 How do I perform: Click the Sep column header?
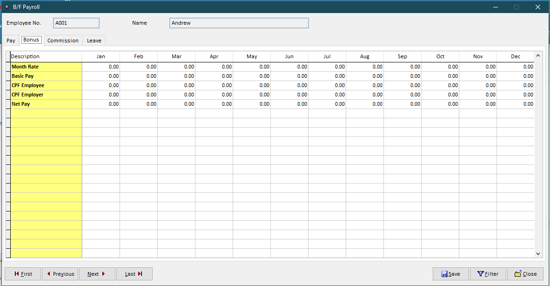click(402, 56)
